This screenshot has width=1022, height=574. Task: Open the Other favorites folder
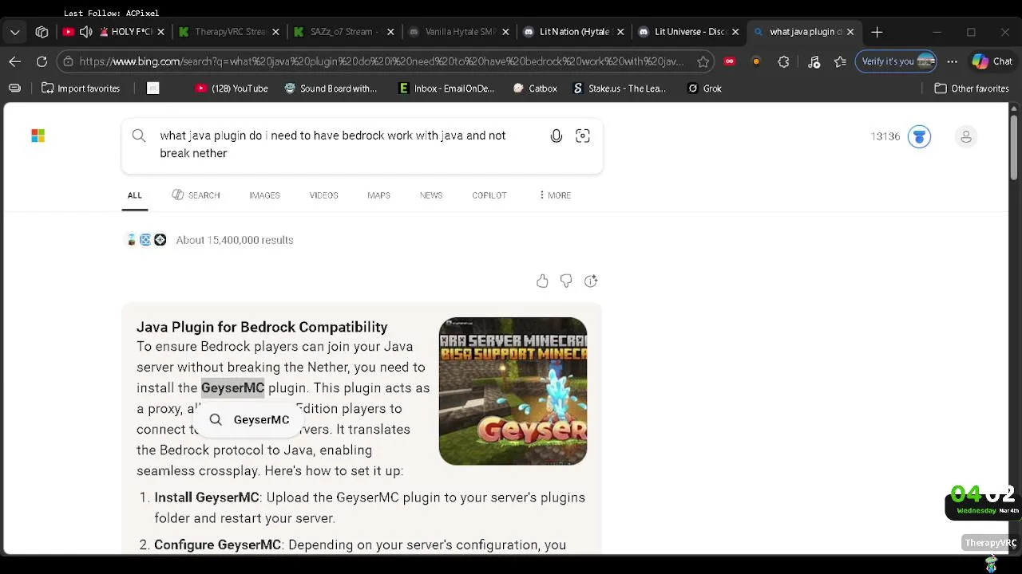[x=972, y=88]
